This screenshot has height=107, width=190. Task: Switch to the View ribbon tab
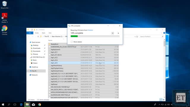click(x=50, y=33)
